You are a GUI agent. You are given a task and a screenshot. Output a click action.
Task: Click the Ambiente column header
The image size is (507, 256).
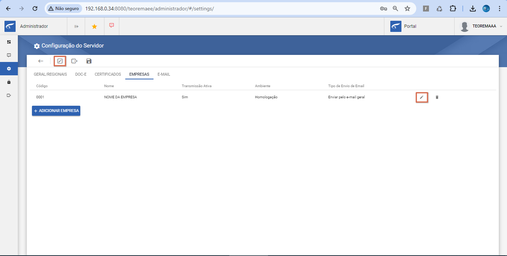[x=262, y=86]
